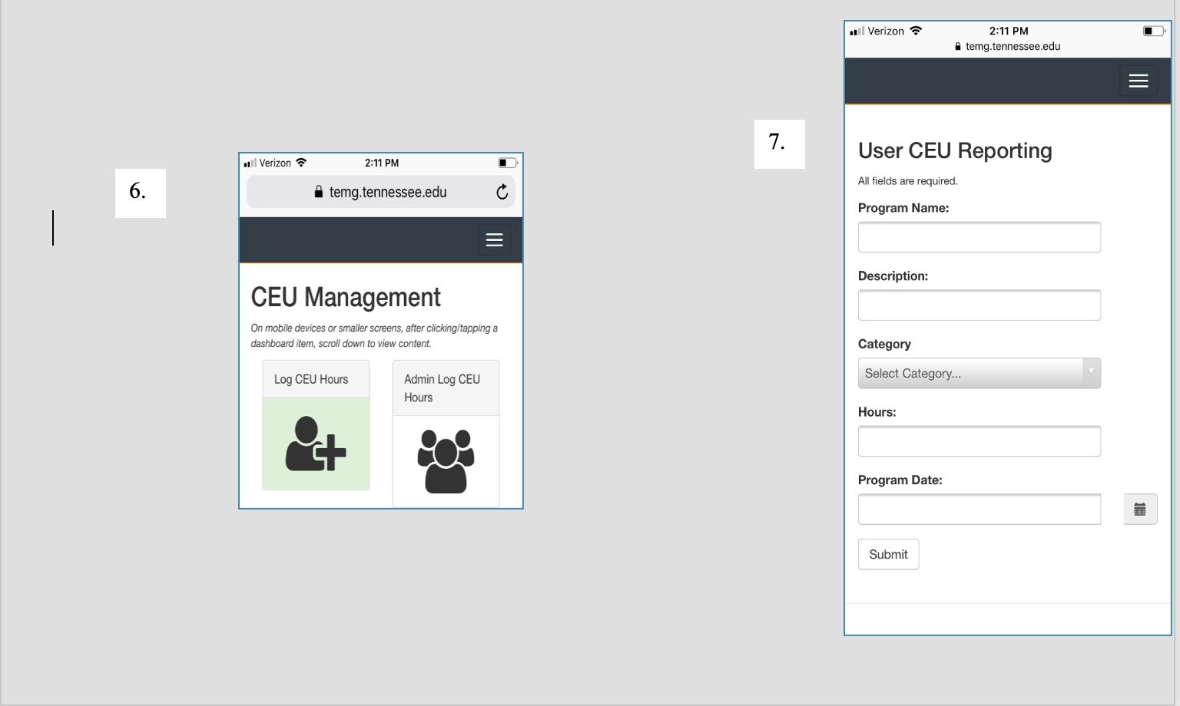Click the User CEU Reporting heading
The width and height of the screenshot is (1180, 706).
tap(954, 150)
